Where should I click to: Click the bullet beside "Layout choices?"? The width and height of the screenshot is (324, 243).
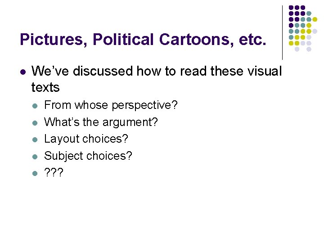pos(35,139)
